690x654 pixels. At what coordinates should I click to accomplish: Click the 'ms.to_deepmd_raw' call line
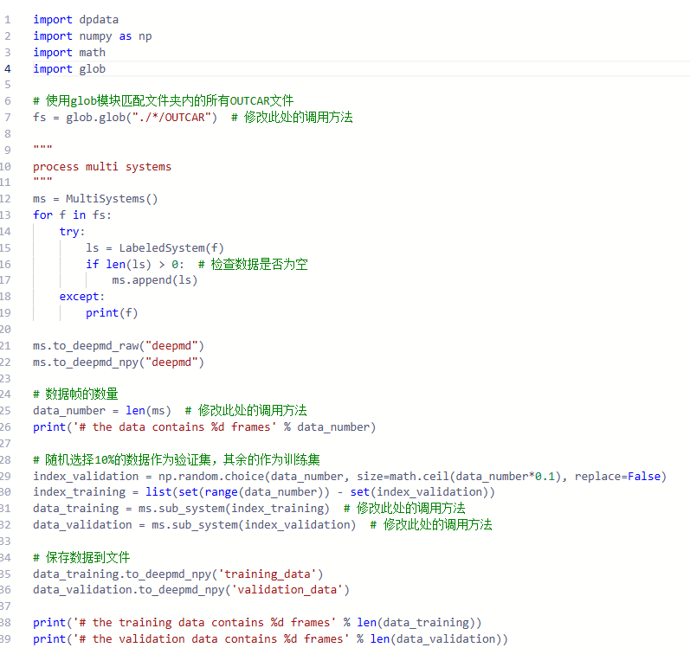[119, 345]
